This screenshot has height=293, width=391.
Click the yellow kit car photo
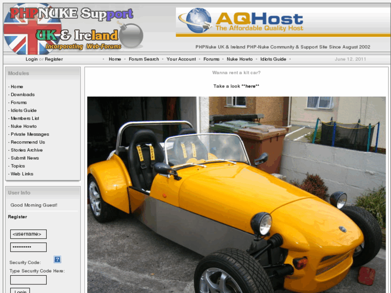point(237,195)
